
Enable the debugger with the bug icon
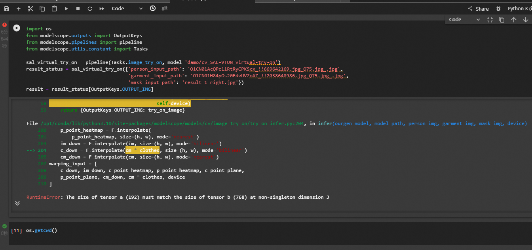point(498,9)
